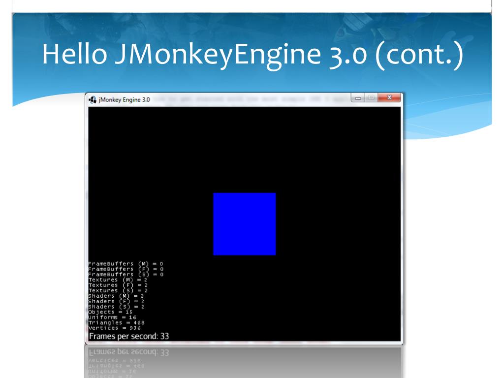Click the 'Textures (S) = 2' line

118,290
